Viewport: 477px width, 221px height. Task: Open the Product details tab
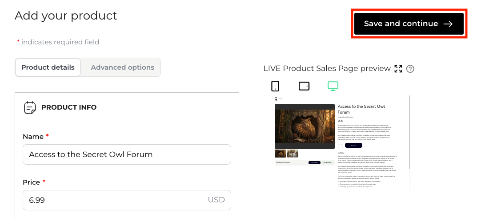pyautogui.click(x=48, y=67)
